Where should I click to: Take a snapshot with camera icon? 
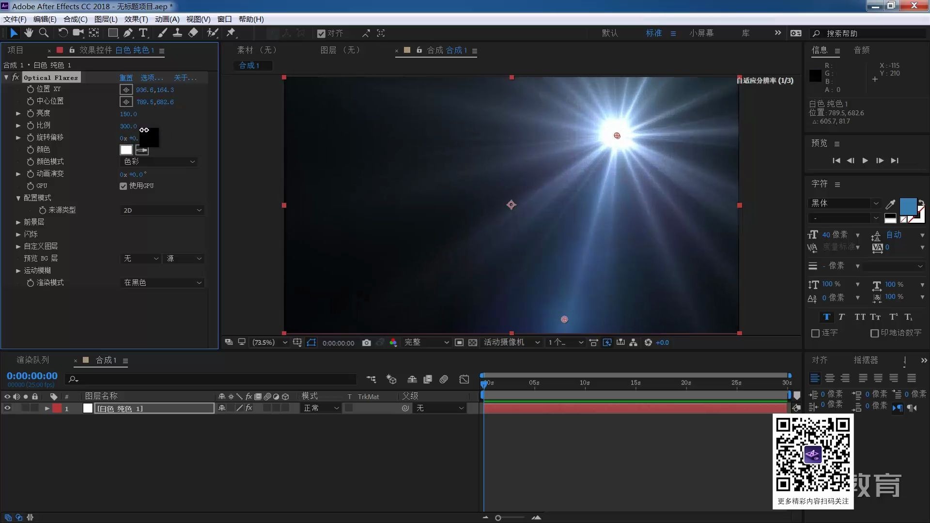(x=367, y=343)
